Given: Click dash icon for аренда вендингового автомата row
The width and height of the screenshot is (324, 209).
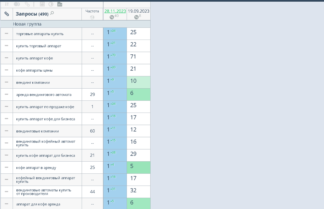Looking at the screenshot, I should pyautogui.click(x=6, y=95).
